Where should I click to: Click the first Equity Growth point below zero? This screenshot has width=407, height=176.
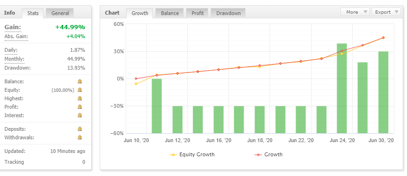pos(136,84)
